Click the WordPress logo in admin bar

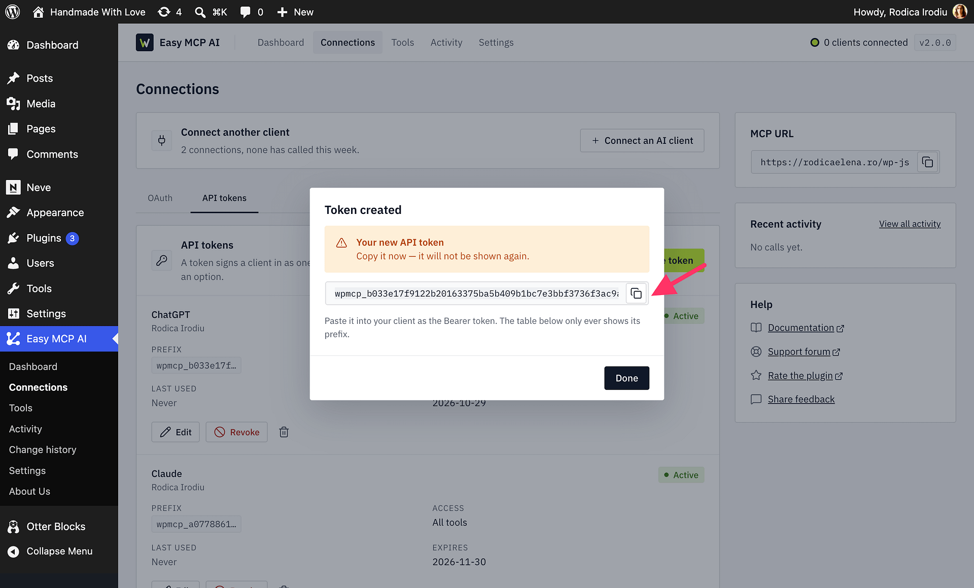(x=13, y=12)
